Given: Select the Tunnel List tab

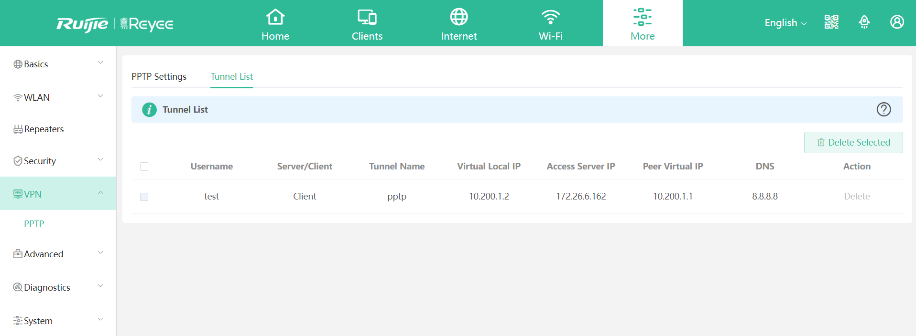Looking at the screenshot, I should coord(231,76).
